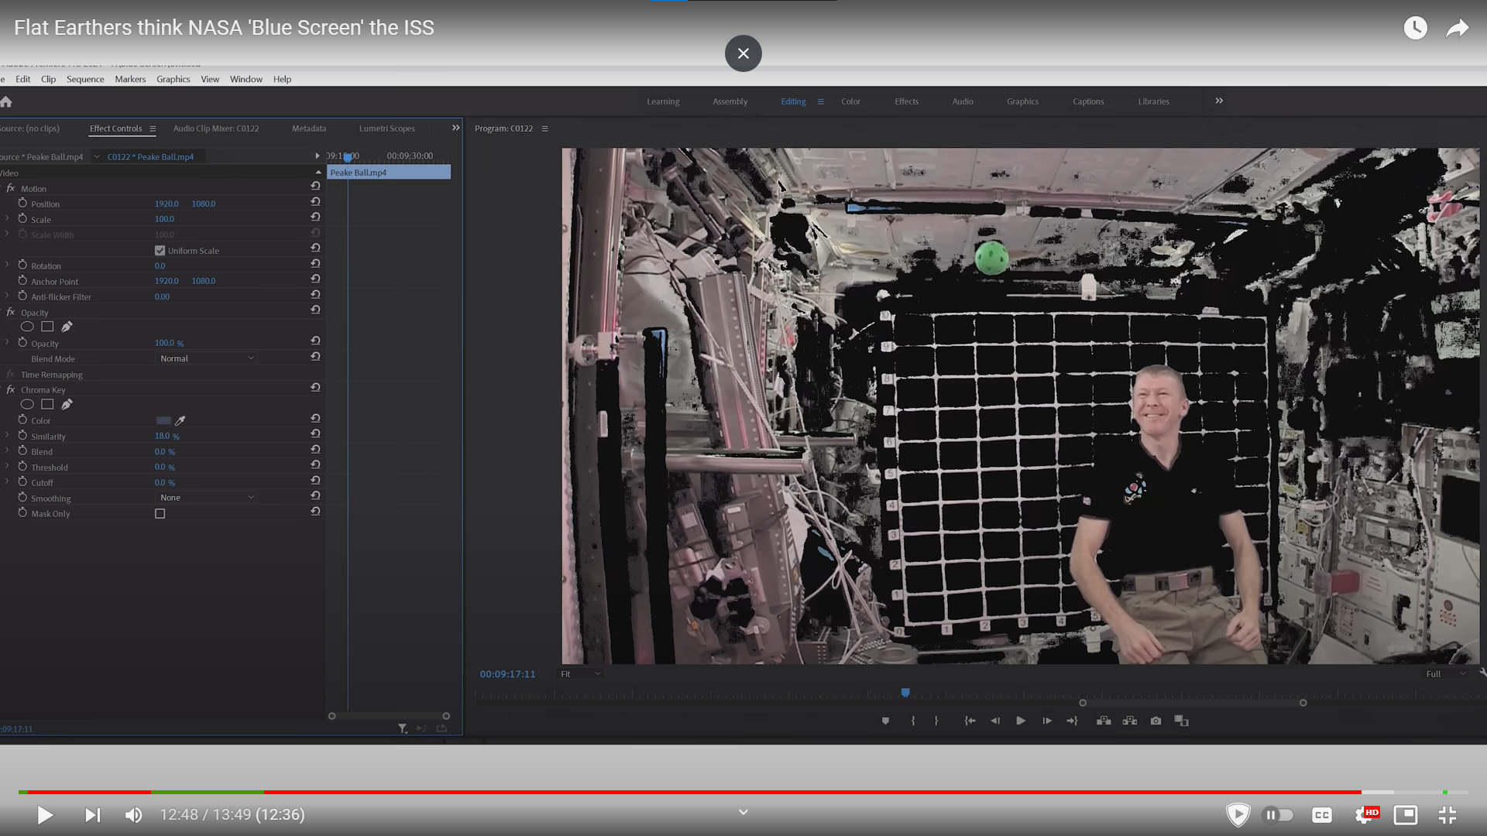Click the Chroma Key color swatch

click(x=163, y=421)
